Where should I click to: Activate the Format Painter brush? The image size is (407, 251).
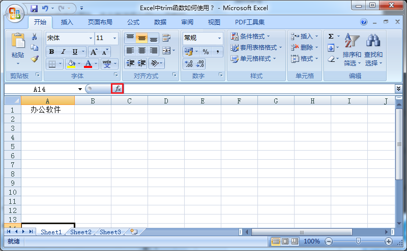[x=35, y=59]
